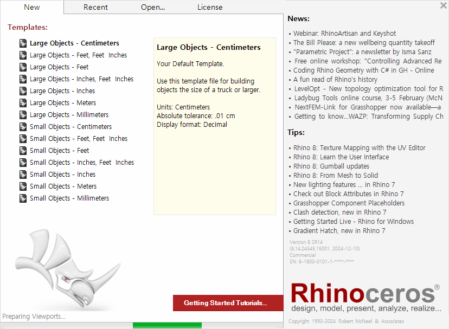Read "Parametric Project" newsletter by Isma Sanz
Image resolution: width=449 pixels, height=329 pixels.
pos(362,52)
